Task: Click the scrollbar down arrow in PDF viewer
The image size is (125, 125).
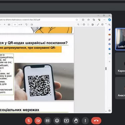Action: pos(106,111)
